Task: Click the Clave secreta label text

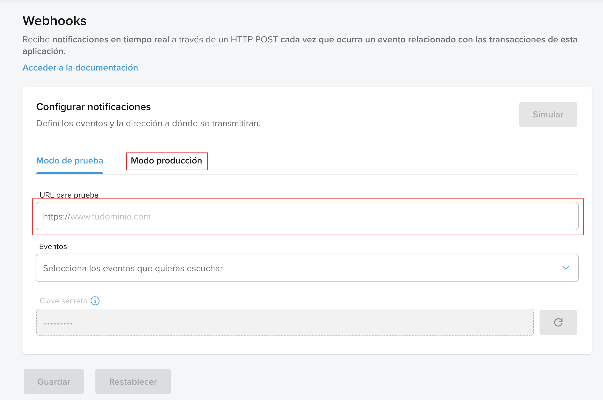Action: pyautogui.click(x=63, y=301)
